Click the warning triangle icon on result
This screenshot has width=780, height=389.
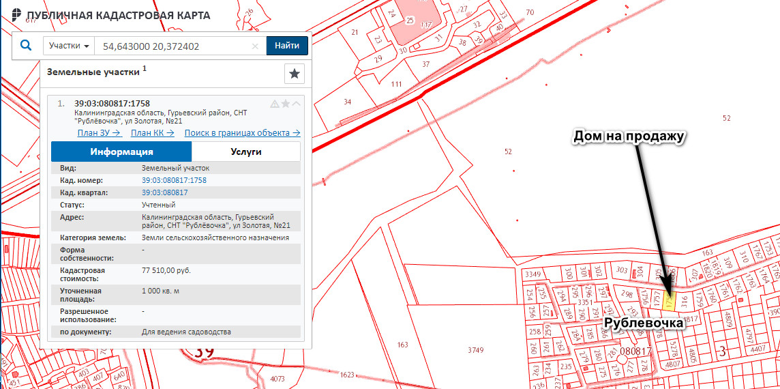click(275, 104)
